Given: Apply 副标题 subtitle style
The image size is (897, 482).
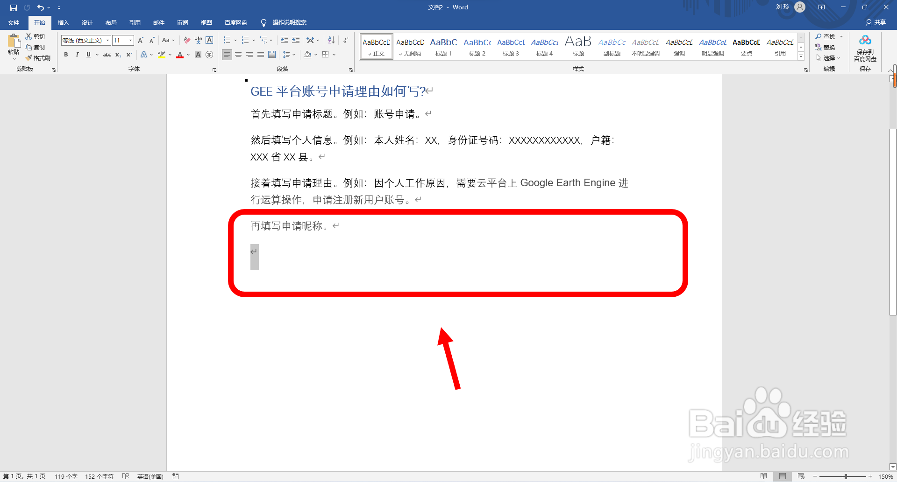Looking at the screenshot, I should [x=612, y=47].
